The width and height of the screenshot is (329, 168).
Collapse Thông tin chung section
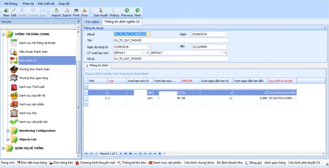pyautogui.click(x=325, y=28)
